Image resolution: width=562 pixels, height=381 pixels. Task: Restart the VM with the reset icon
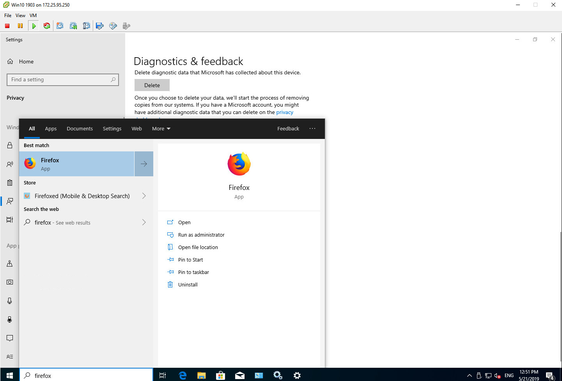click(47, 26)
